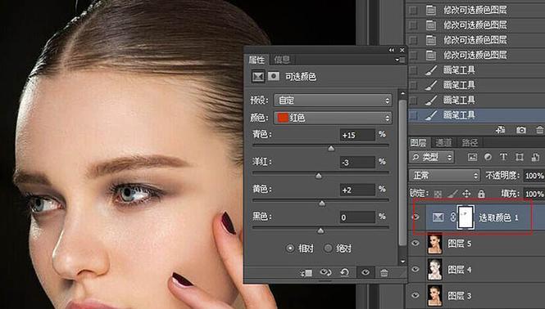Hide the 图层 3 layer
545x309 pixels.
[x=416, y=295]
